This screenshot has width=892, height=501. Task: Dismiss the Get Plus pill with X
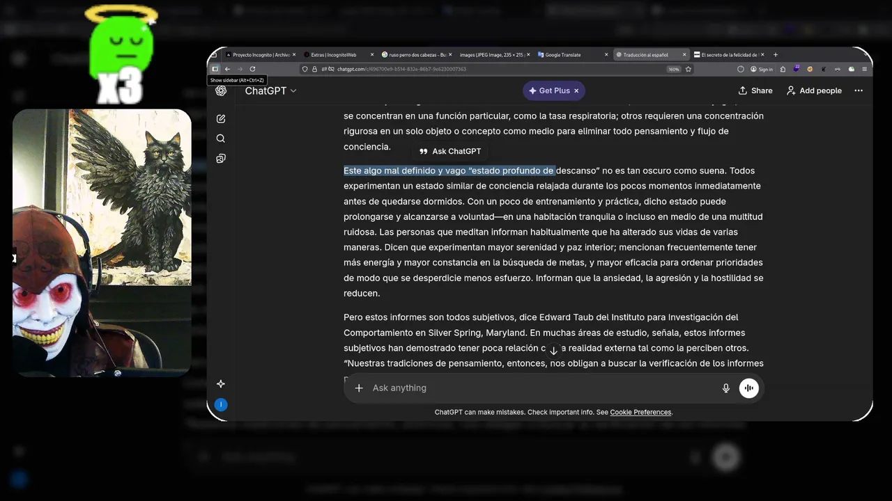(576, 90)
